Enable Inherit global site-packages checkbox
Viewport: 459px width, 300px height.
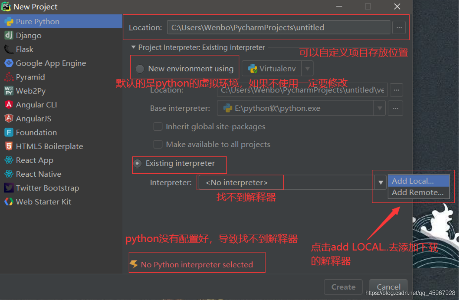click(x=158, y=127)
